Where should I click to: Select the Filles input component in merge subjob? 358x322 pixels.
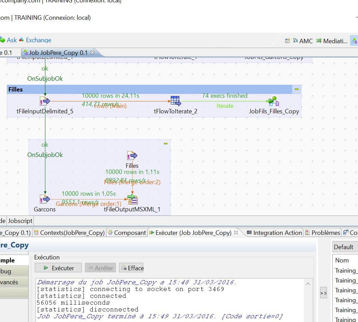(x=132, y=156)
